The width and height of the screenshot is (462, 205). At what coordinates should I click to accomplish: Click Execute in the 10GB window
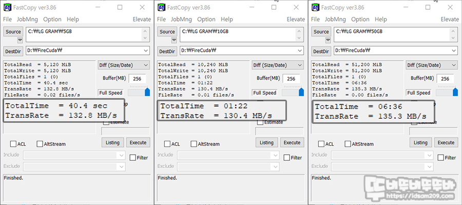click(x=292, y=142)
